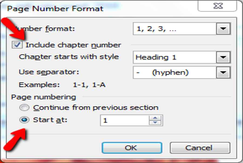243x163 pixels.
Task: Confirm settings with the OK button
Action: [x=132, y=148]
